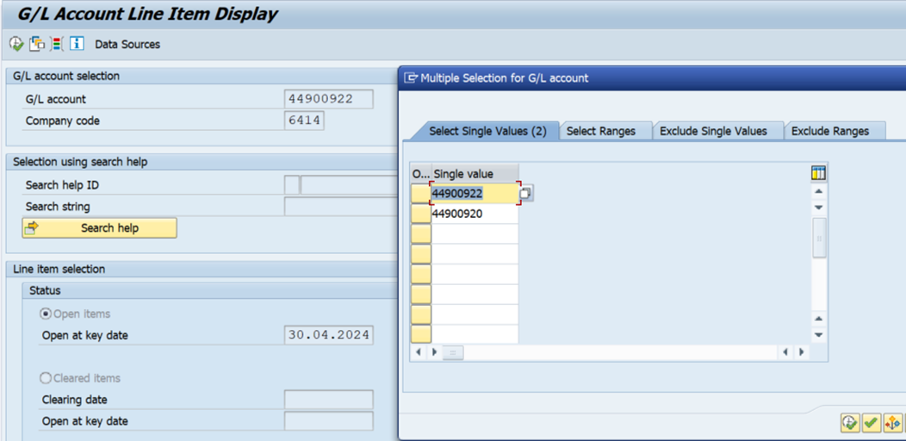
Task: Switch to the Select Ranges tab
Action: (600, 131)
